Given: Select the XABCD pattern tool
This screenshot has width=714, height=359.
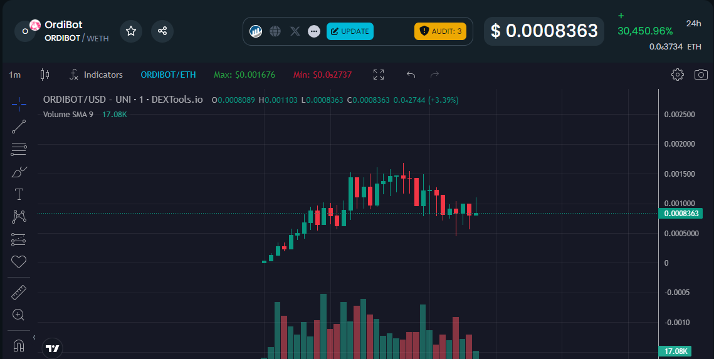Looking at the screenshot, I should (x=19, y=217).
